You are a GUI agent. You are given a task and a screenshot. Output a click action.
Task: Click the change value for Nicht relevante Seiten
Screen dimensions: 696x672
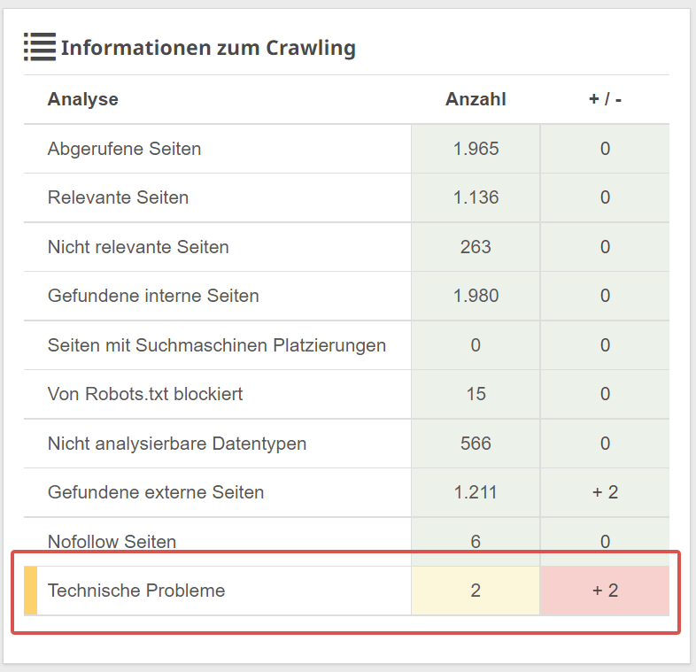pyautogui.click(x=605, y=247)
